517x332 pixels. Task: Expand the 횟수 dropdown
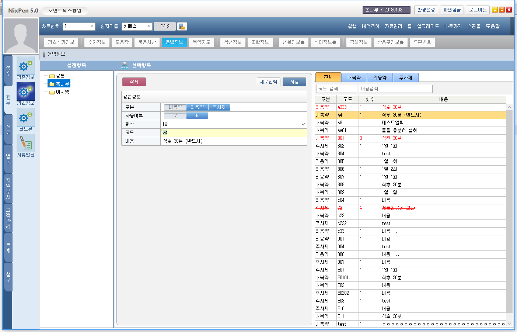(x=303, y=124)
